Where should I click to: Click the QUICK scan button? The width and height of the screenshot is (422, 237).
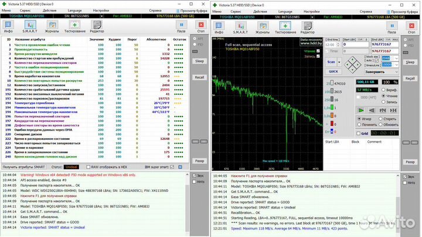(333, 71)
